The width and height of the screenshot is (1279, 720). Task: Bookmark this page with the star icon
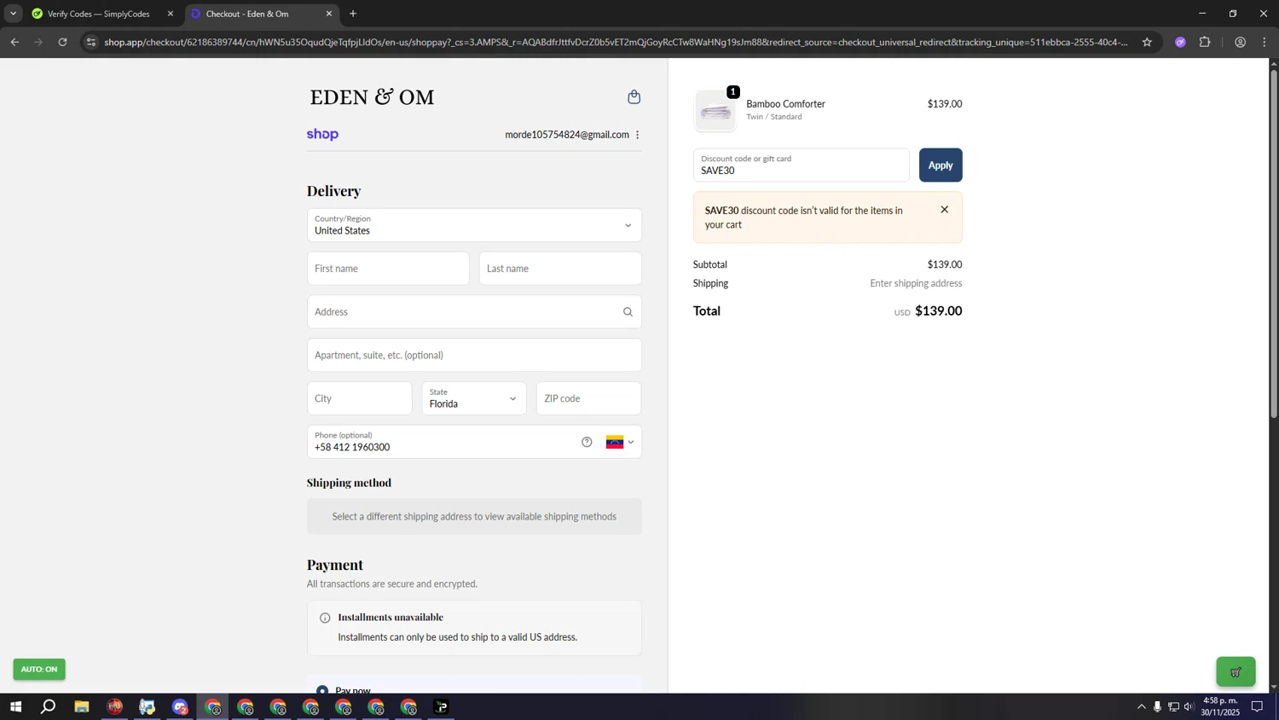click(1147, 42)
